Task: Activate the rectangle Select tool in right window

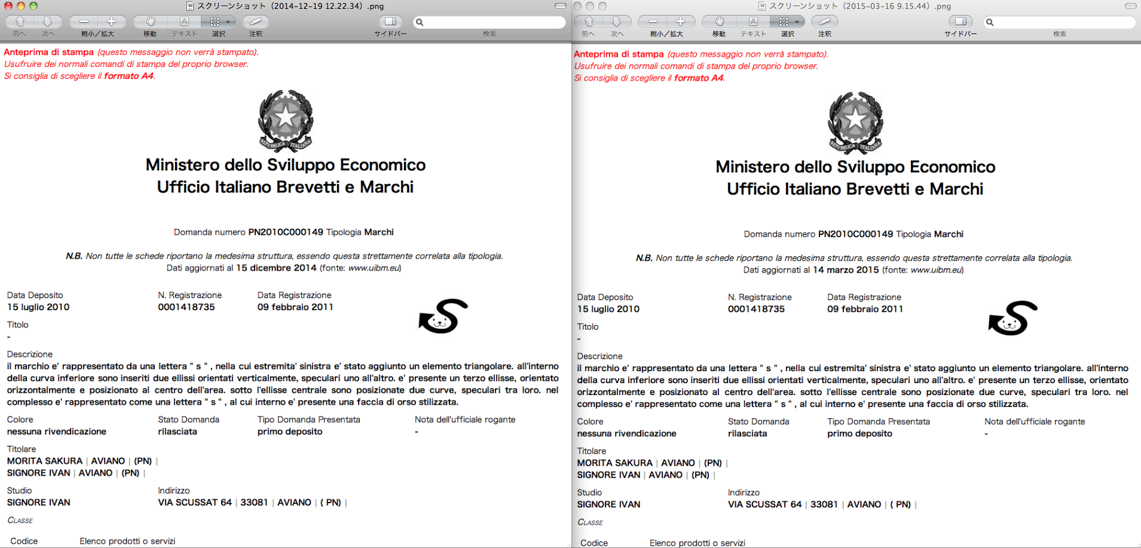Action: click(x=784, y=22)
